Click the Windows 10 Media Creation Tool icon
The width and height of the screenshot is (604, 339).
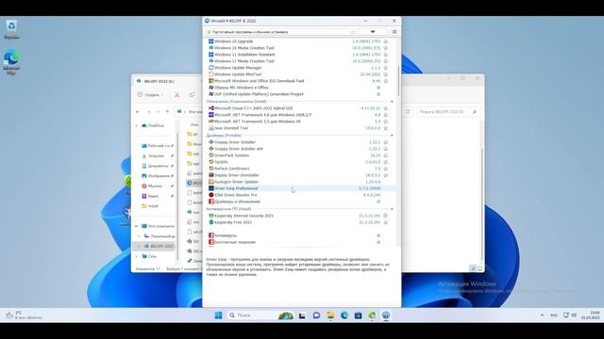tap(211, 48)
